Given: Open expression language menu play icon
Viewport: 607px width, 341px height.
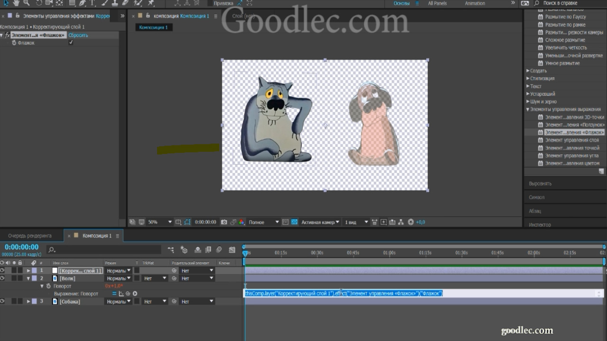Looking at the screenshot, I should (x=135, y=294).
